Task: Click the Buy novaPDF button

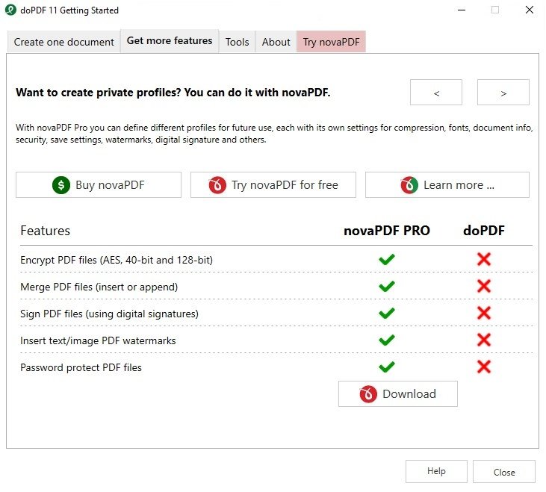Action: [99, 184]
